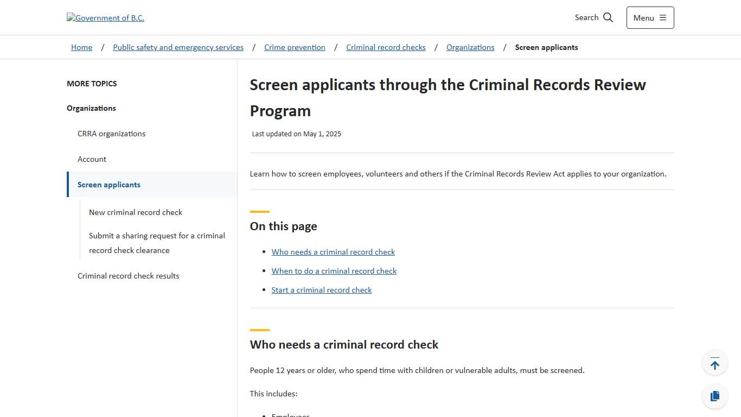741x417 pixels.
Task: Open Public safety and emergency services breadcrumb
Action: (x=178, y=47)
